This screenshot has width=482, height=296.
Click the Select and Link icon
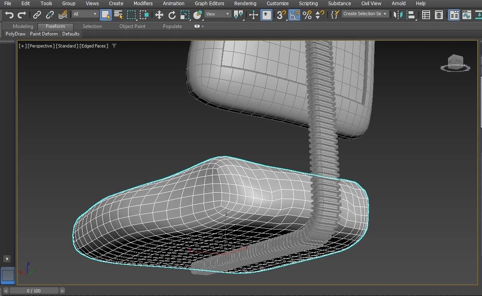37,15
